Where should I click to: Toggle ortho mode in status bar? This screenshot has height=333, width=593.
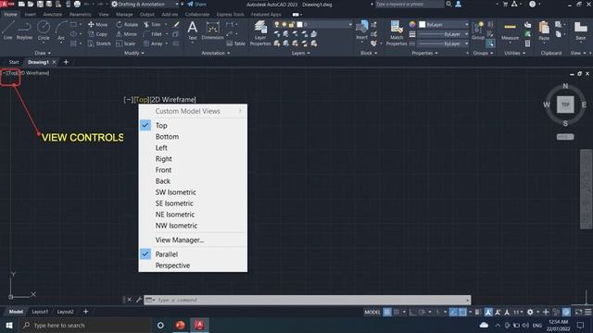pyautogui.click(x=412, y=312)
